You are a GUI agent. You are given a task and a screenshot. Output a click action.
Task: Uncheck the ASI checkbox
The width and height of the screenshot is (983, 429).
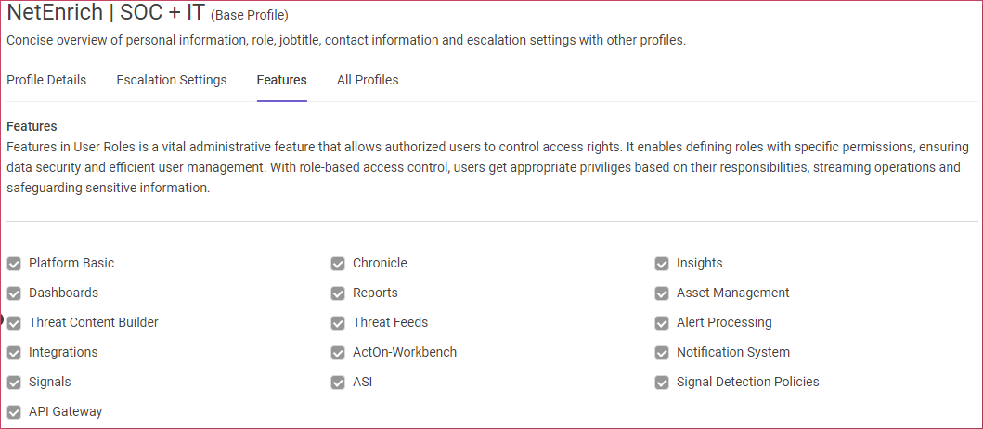point(338,382)
